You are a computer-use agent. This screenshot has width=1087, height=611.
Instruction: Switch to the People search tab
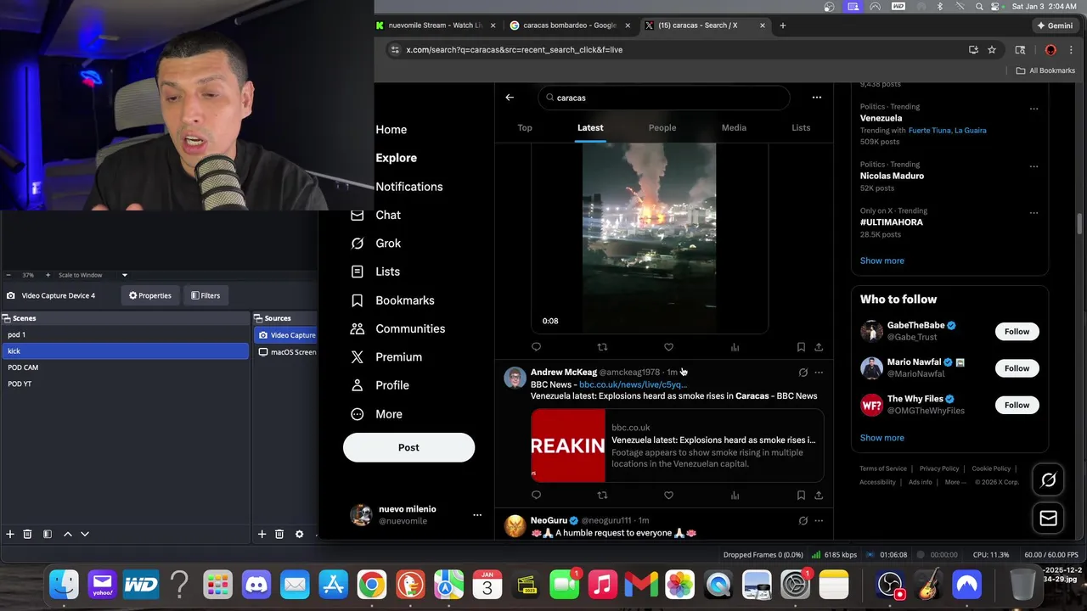[x=662, y=128]
